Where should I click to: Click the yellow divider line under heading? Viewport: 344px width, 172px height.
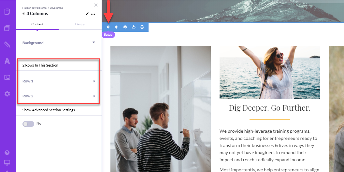[270, 120]
